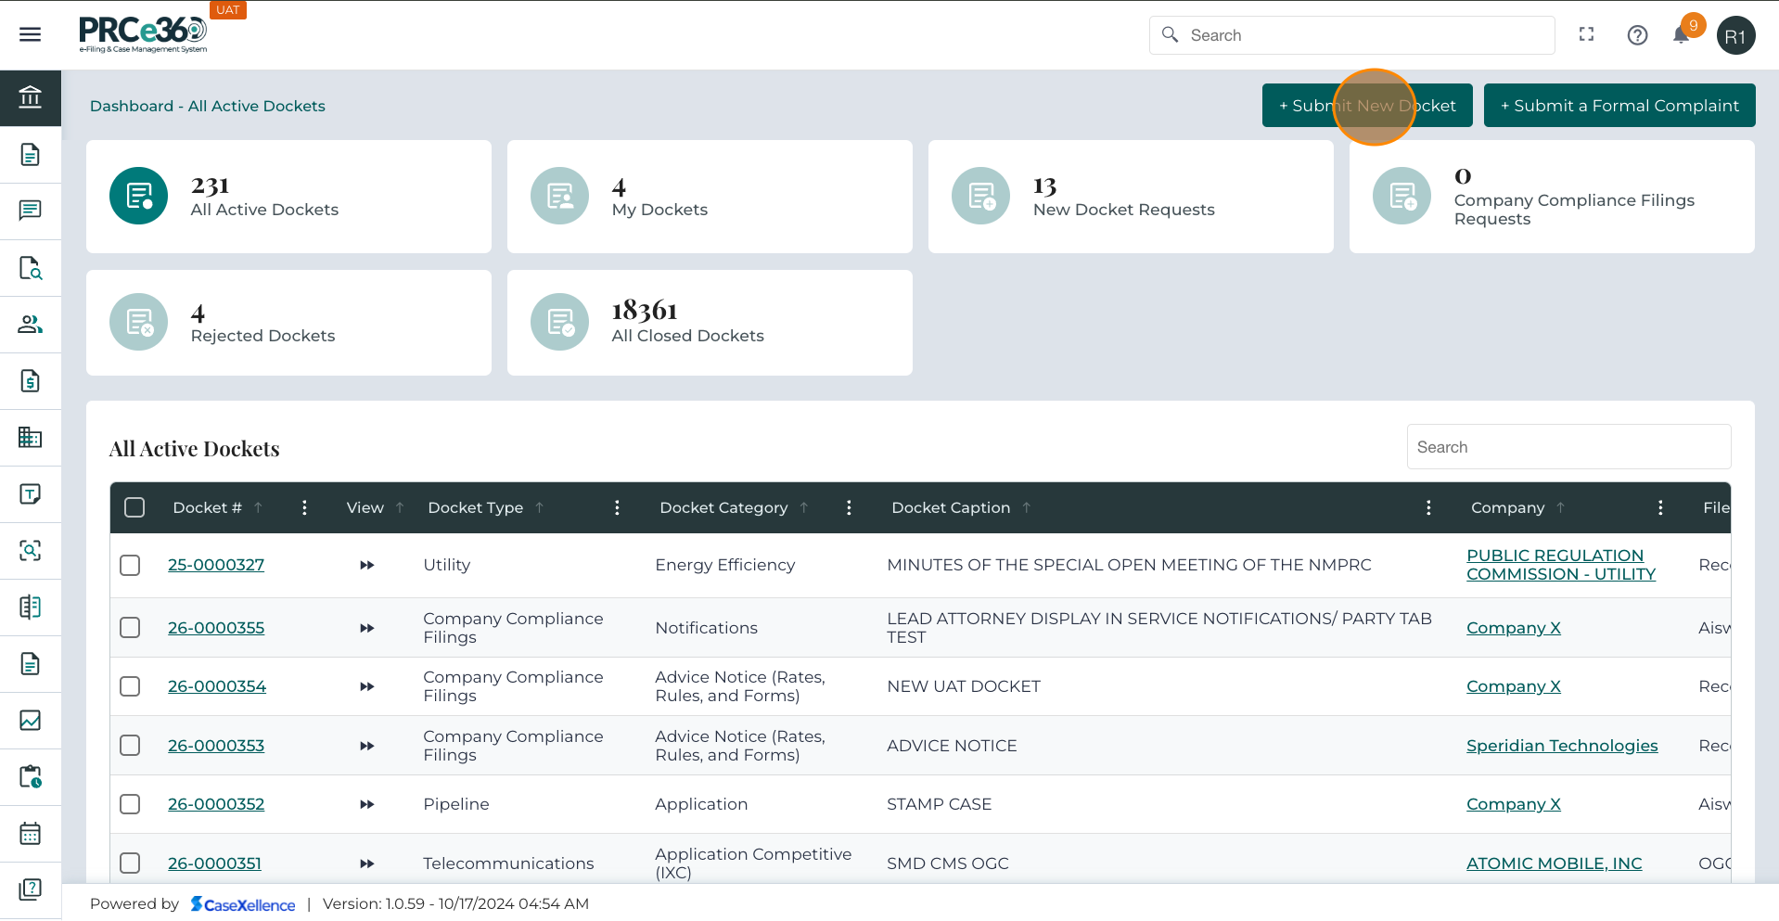
Task: Click the All Active Dockets search field
Action: [x=1568, y=447]
